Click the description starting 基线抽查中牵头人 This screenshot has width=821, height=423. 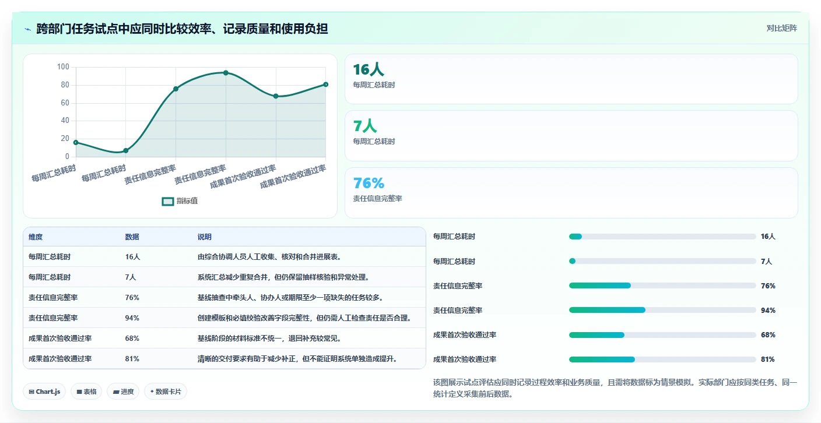click(290, 297)
